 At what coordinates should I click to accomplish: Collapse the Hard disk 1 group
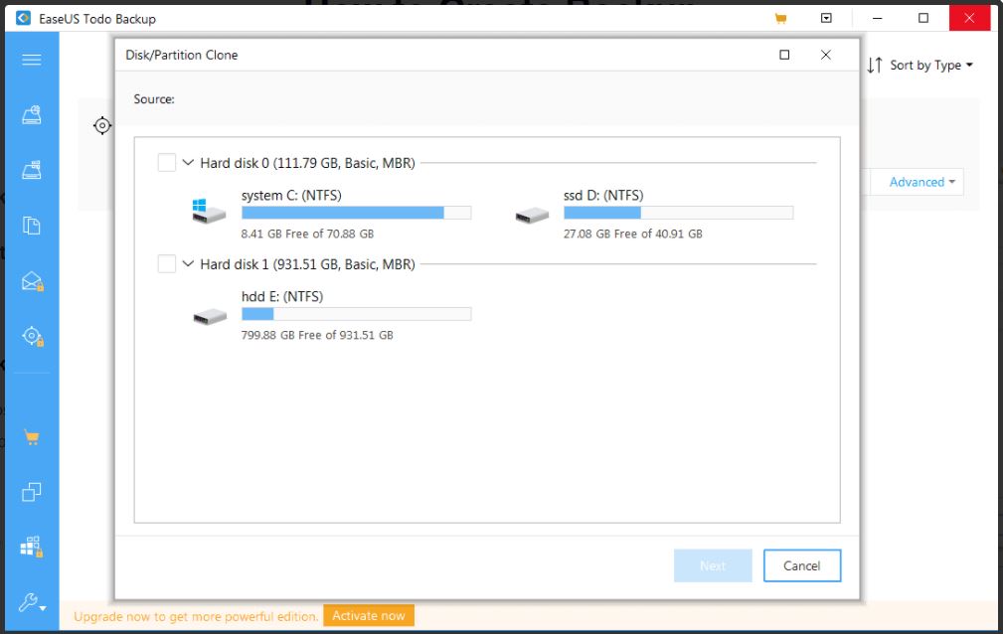pyautogui.click(x=188, y=263)
